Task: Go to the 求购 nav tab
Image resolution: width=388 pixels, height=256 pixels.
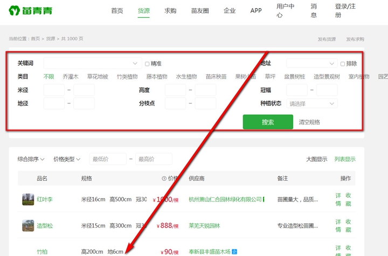Action: point(170,11)
